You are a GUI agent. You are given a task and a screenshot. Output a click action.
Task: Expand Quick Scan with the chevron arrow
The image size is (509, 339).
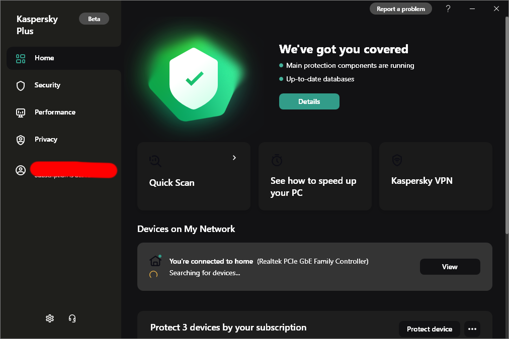pos(234,158)
